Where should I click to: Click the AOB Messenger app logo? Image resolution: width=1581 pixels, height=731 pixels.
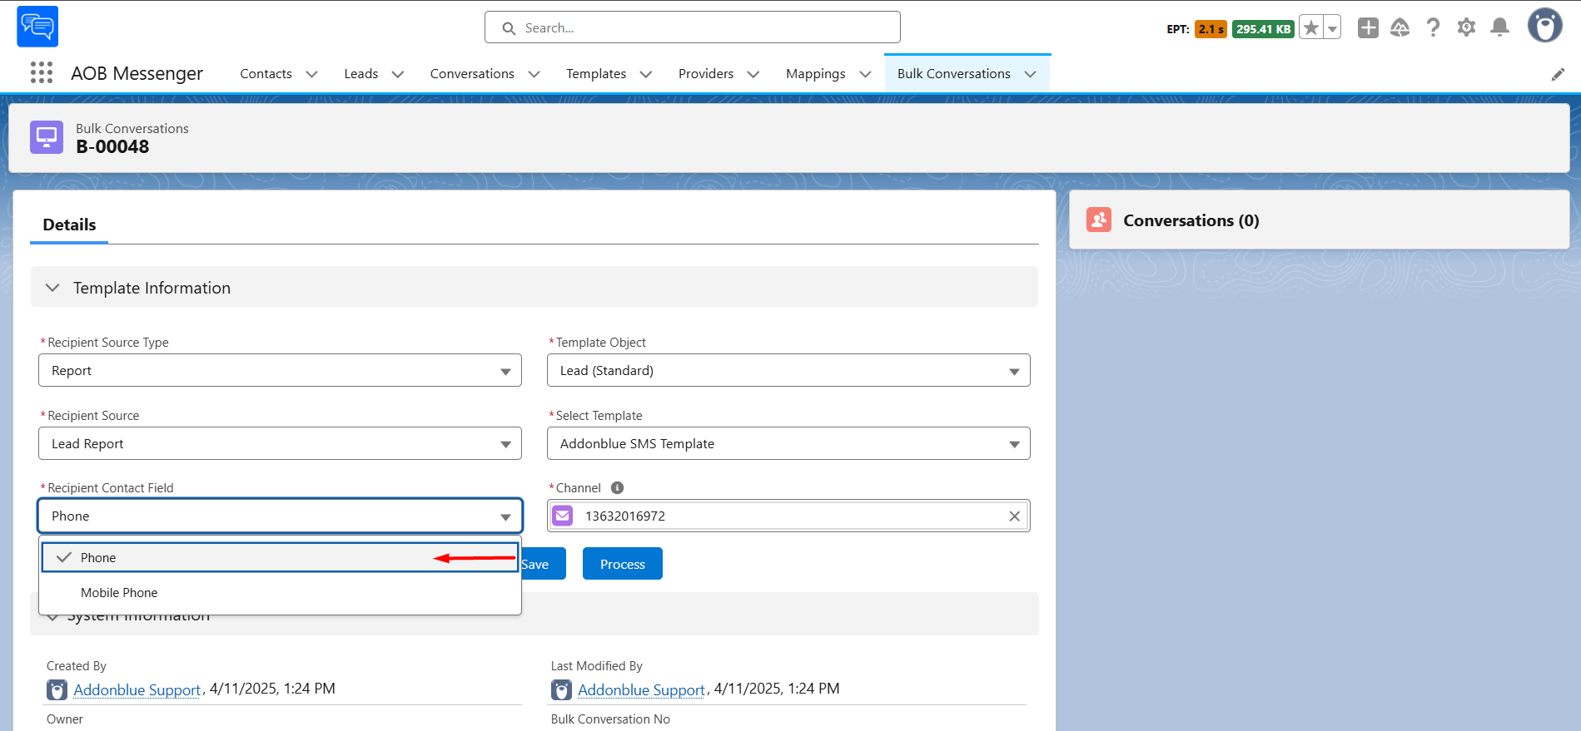click(37, 27)
